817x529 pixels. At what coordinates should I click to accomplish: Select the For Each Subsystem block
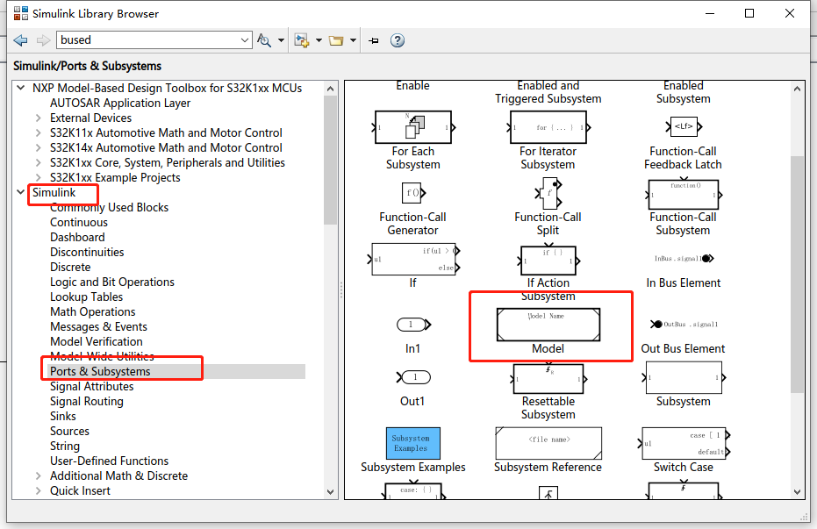tap(412, 126)
